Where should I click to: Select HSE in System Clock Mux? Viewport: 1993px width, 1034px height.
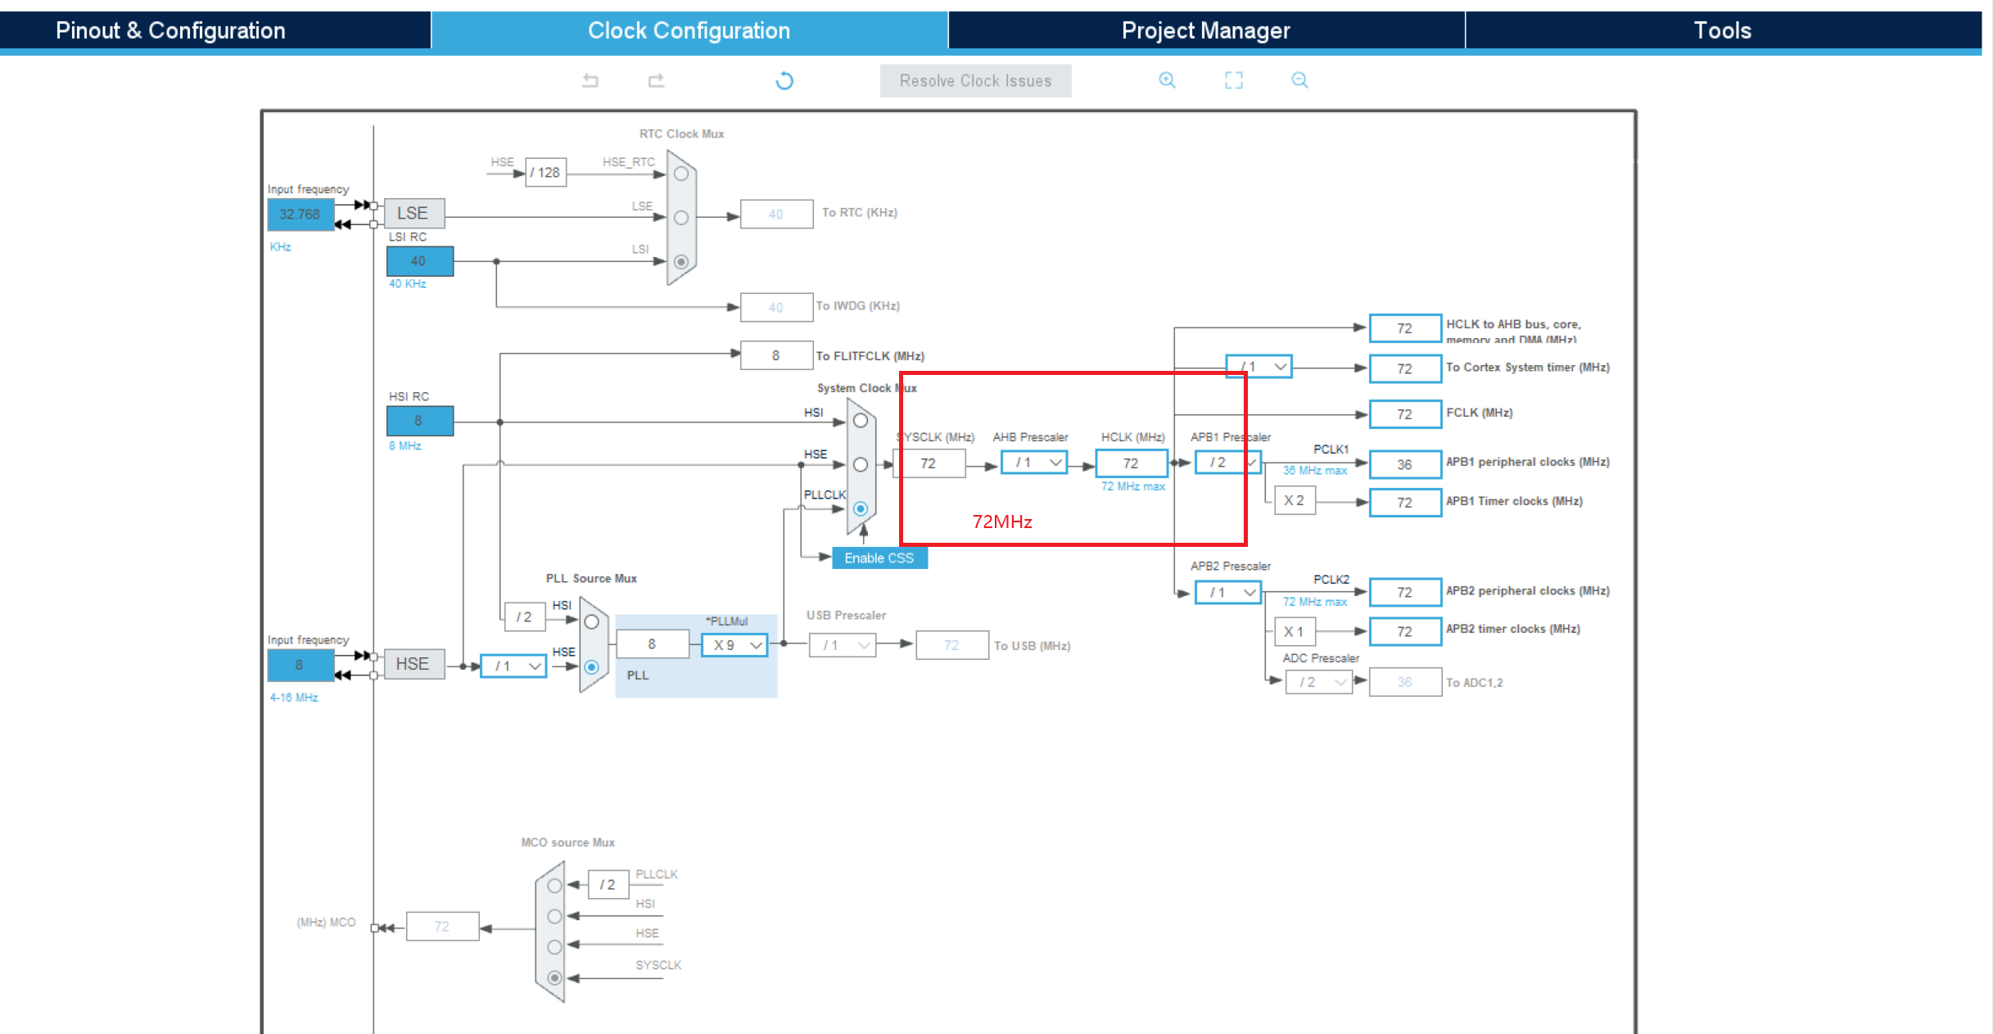pyautogui.click(x=861, y=465)
